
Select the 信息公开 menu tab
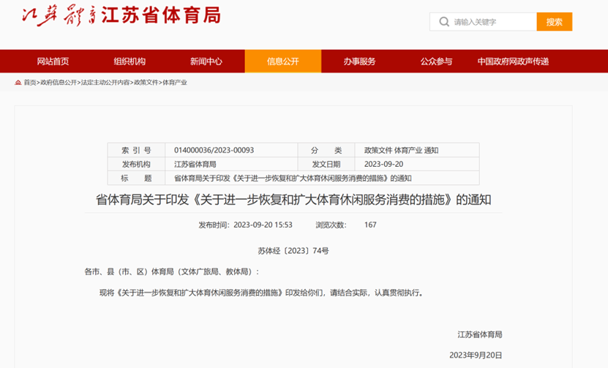[283, 61]
